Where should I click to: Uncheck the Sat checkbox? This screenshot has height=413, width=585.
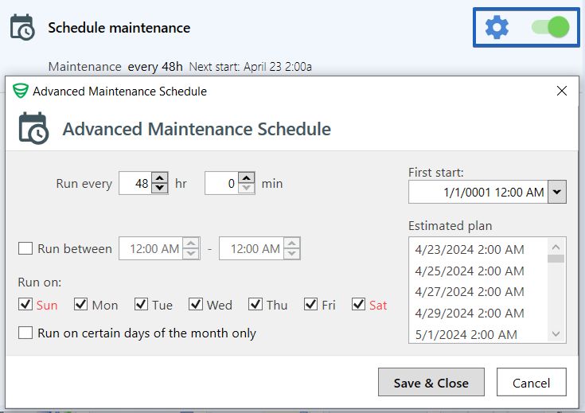pos(358,304)
